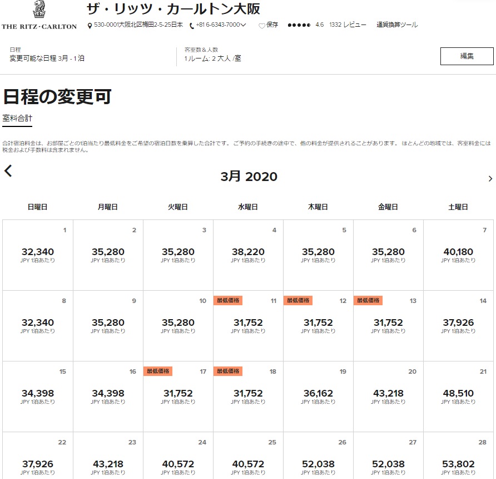Click the 3月 2020 month heading
Viewport: 496px width, 479px height.
(249, 177)
